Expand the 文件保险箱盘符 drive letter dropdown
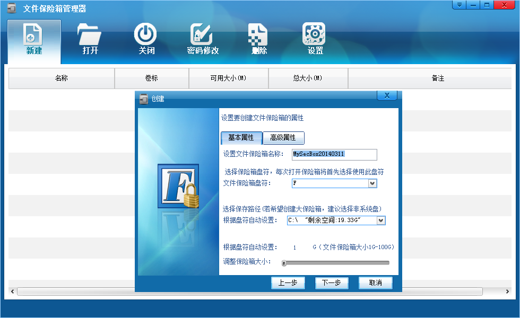This screenshot has height=318, width=520. (372, 183)
